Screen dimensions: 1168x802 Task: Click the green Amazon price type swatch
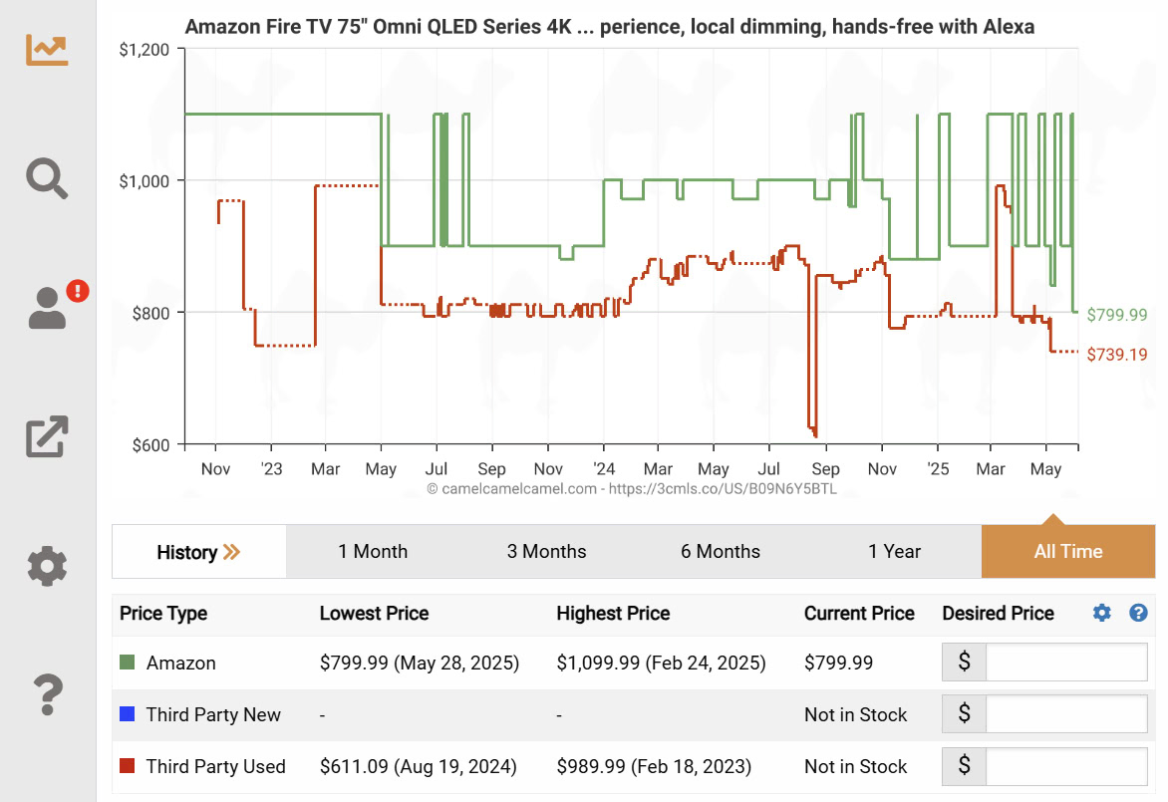pos(127,663)
